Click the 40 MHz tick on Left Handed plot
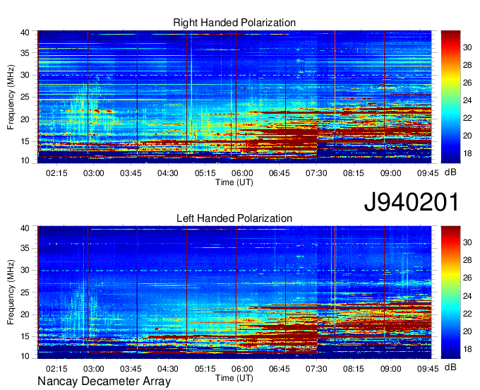480x390 pixels. 25,228
